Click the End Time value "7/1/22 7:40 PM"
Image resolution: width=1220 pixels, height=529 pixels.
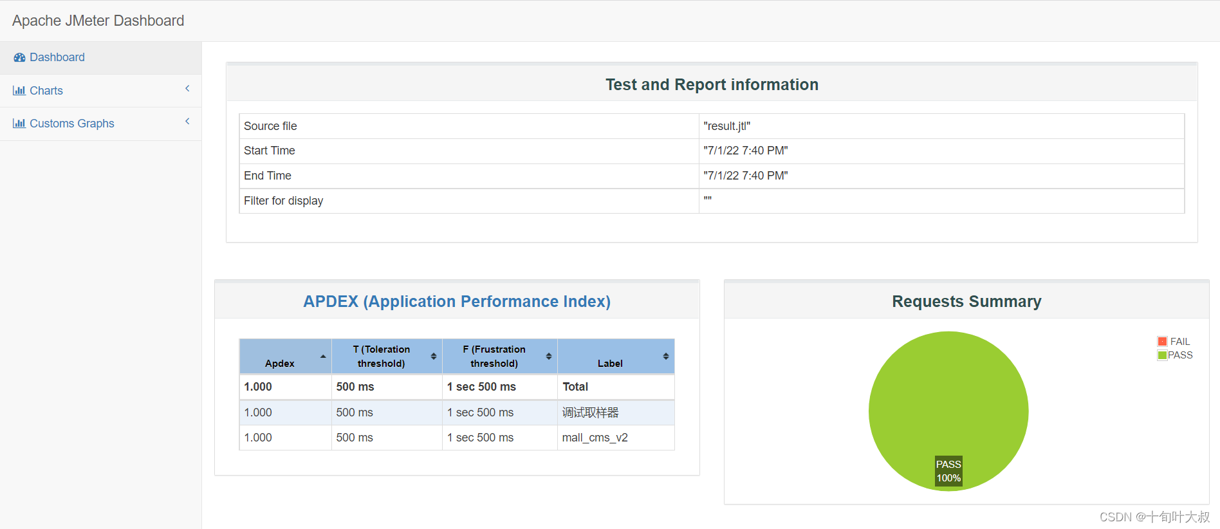coord(746,176)
